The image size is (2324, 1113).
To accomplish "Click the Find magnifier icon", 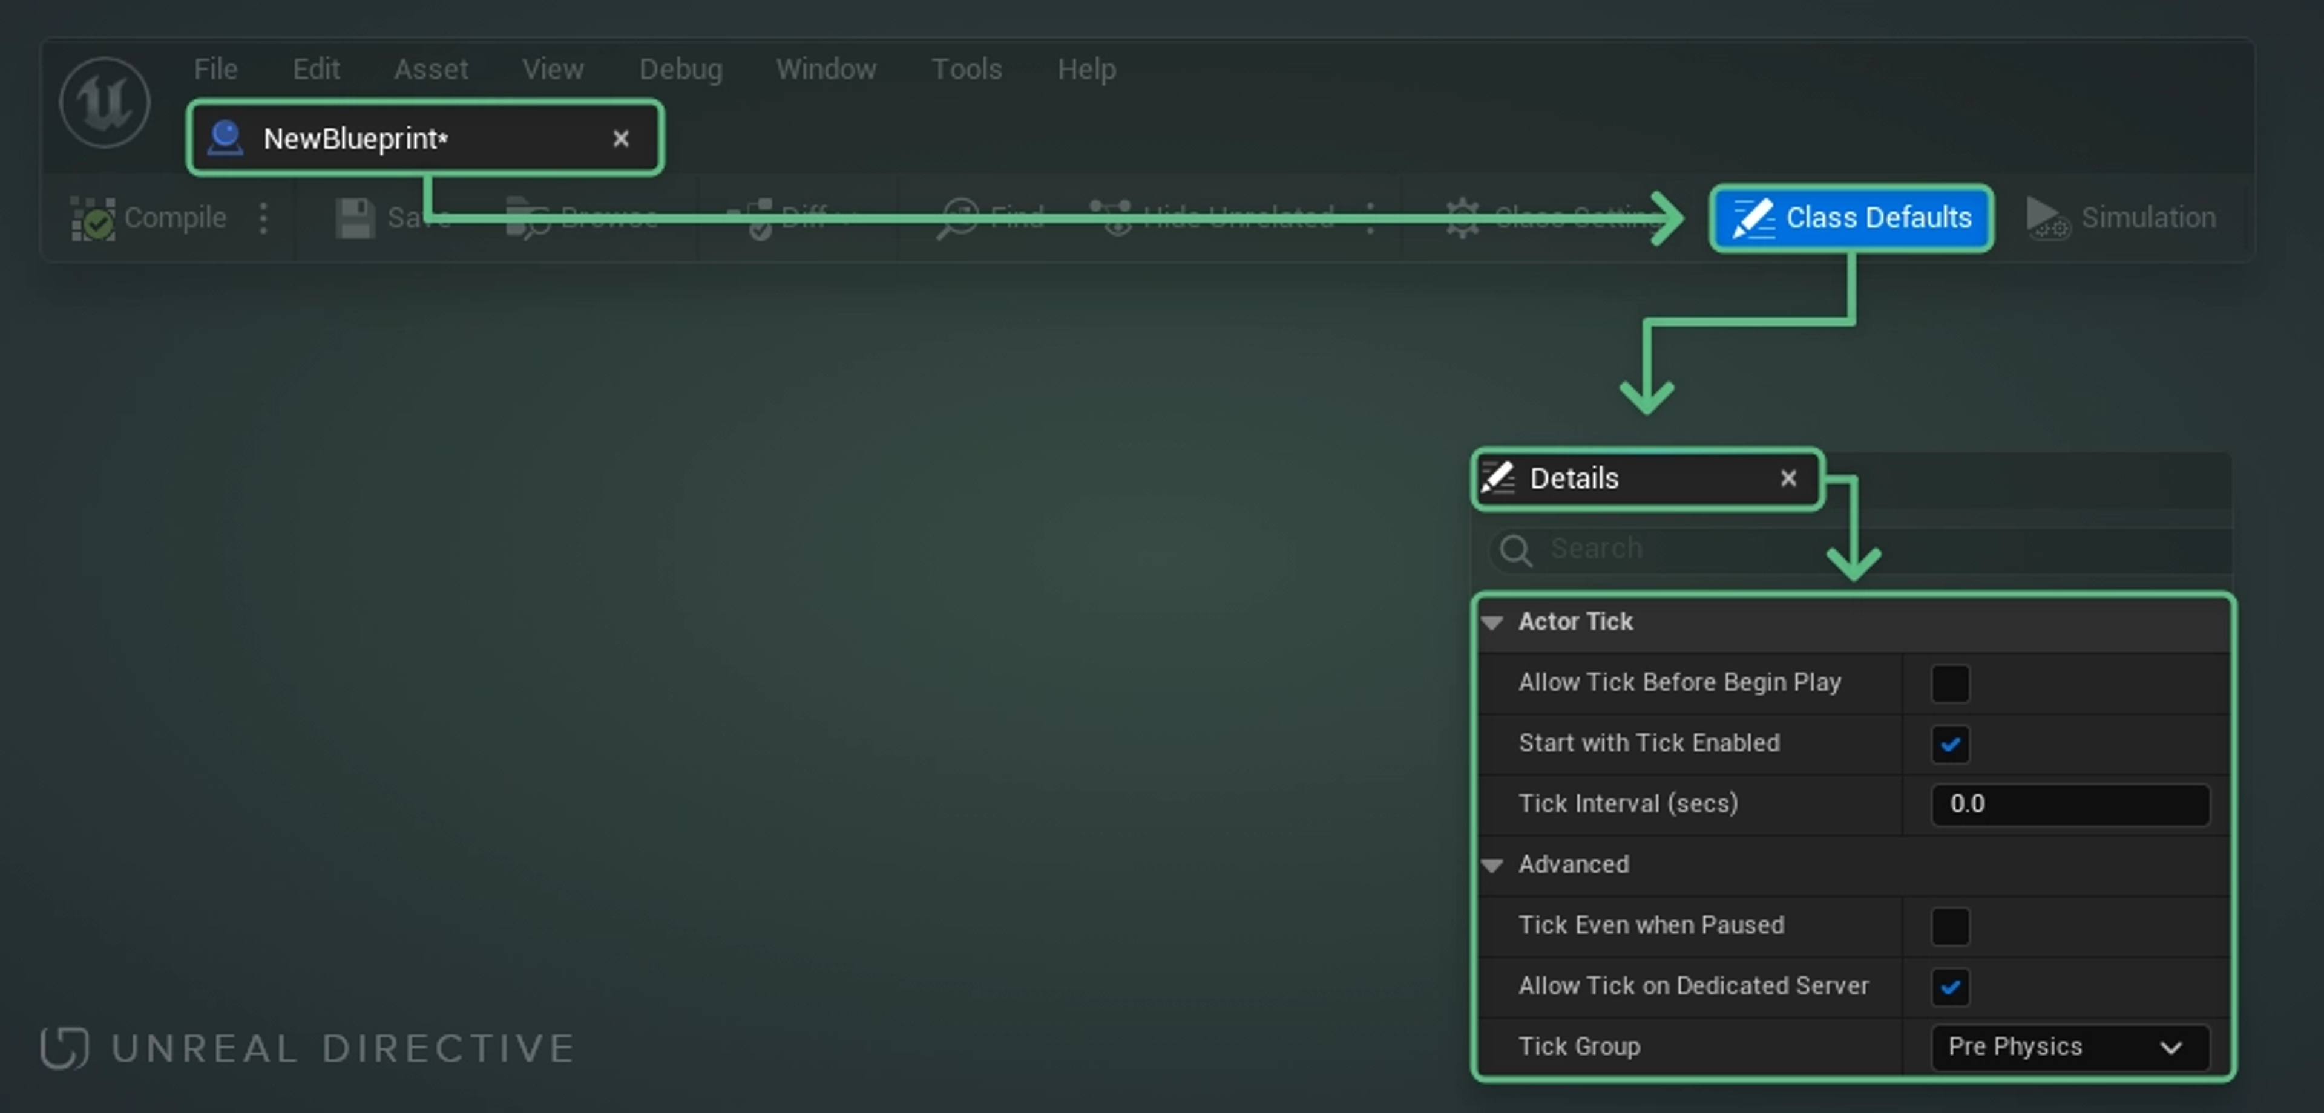I will pos(957,218).
